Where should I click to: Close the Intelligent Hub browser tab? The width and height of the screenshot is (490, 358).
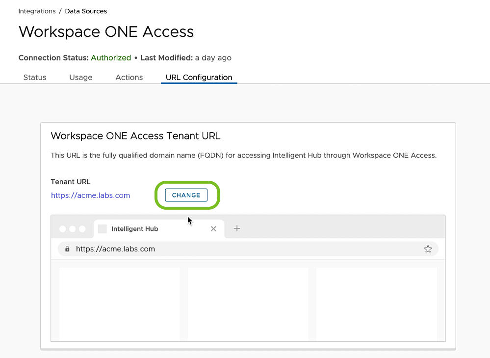click(x=213, y=229)
